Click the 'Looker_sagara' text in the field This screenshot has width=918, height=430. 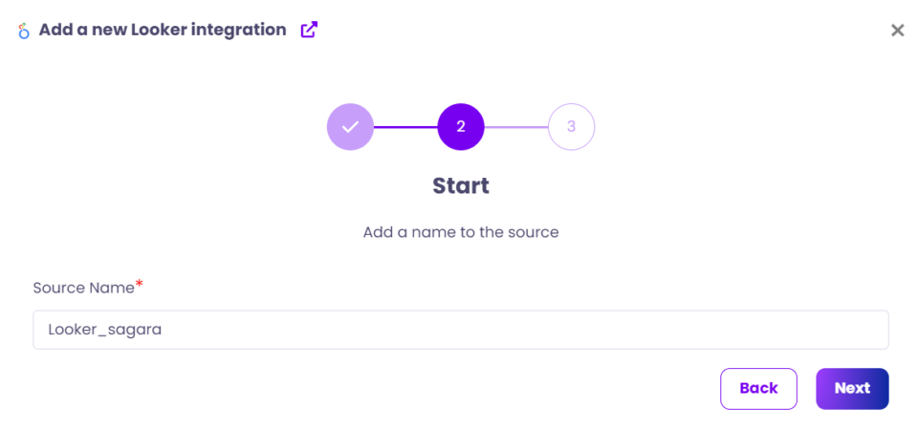point(103,330)
